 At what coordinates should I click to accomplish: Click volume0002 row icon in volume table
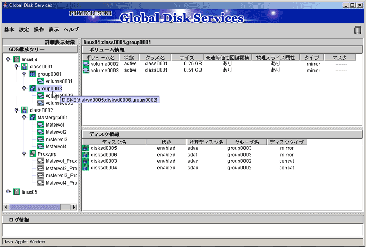pos(86,64)
